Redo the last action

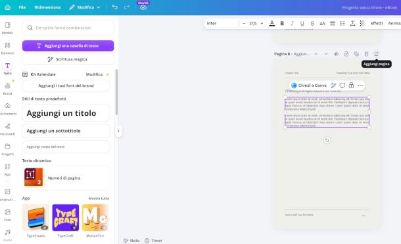pyautogui.click(x=127, y=7)
